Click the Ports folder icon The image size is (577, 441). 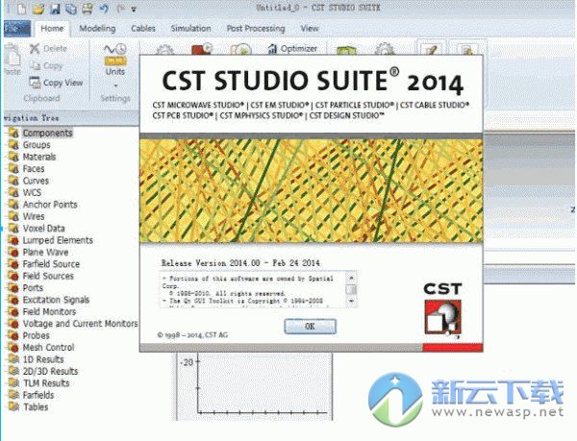coord(13,288)
